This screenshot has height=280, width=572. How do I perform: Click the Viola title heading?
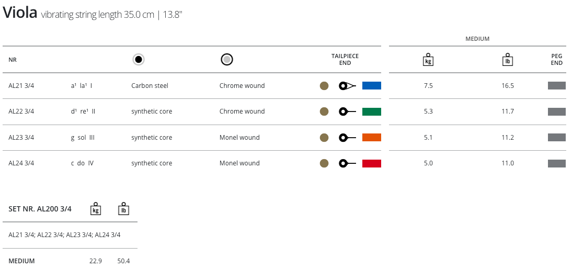20,14
